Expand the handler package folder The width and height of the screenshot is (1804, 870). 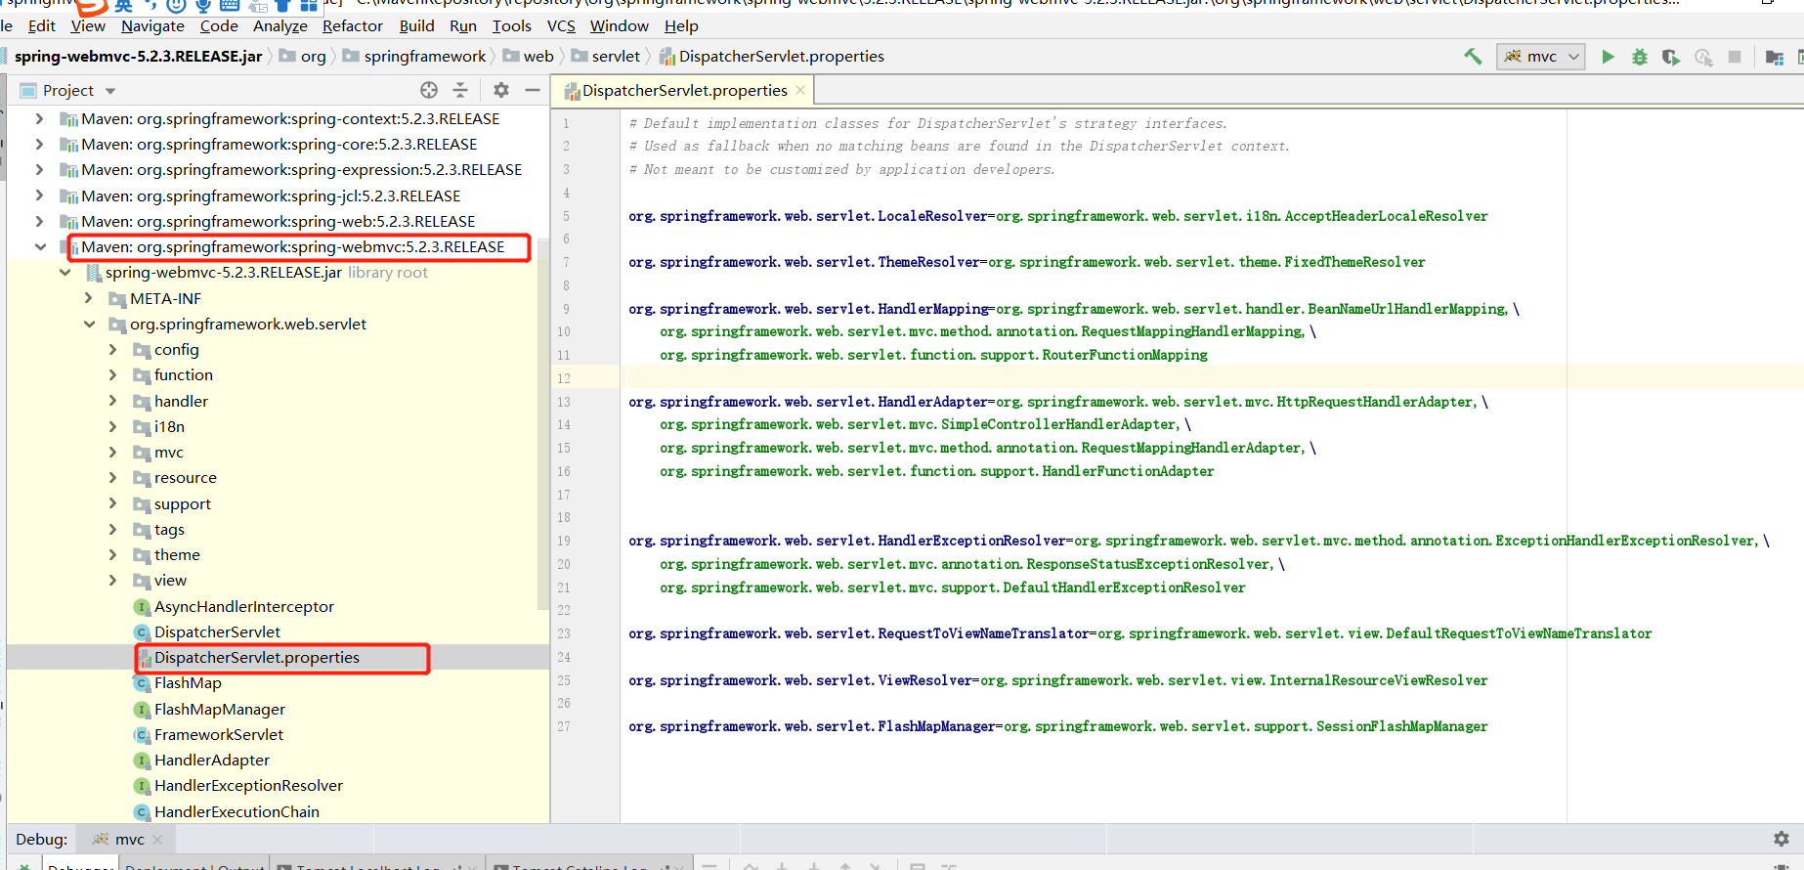tap(112, 401)
